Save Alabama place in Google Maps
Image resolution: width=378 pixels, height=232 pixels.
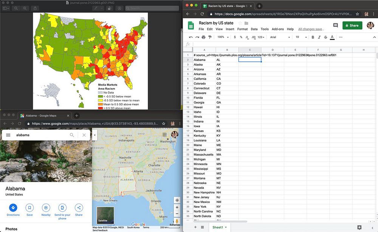[x=29, y=208]
